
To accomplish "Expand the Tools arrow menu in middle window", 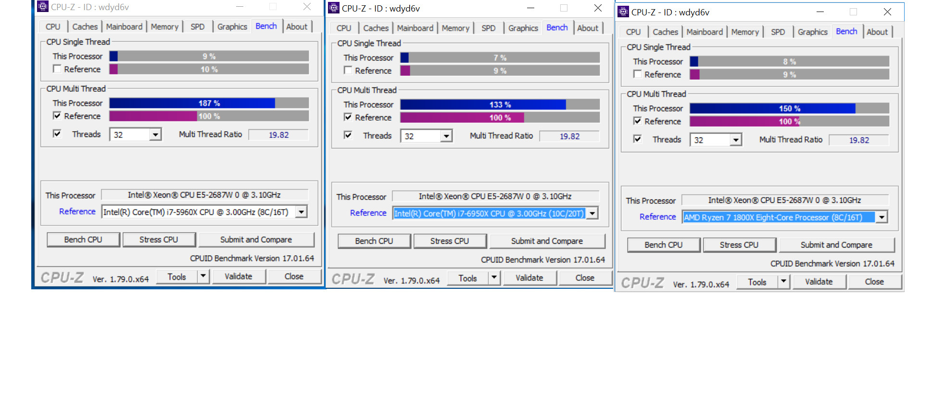I will (494, 278).
